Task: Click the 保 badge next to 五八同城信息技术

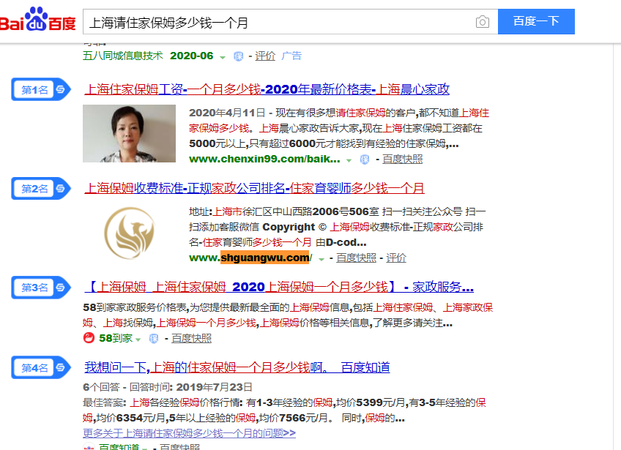Action: [x=239, y=56]
